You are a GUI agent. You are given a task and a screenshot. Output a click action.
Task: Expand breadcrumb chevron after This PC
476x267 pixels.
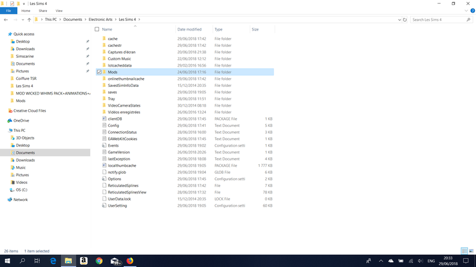[60, 20]
